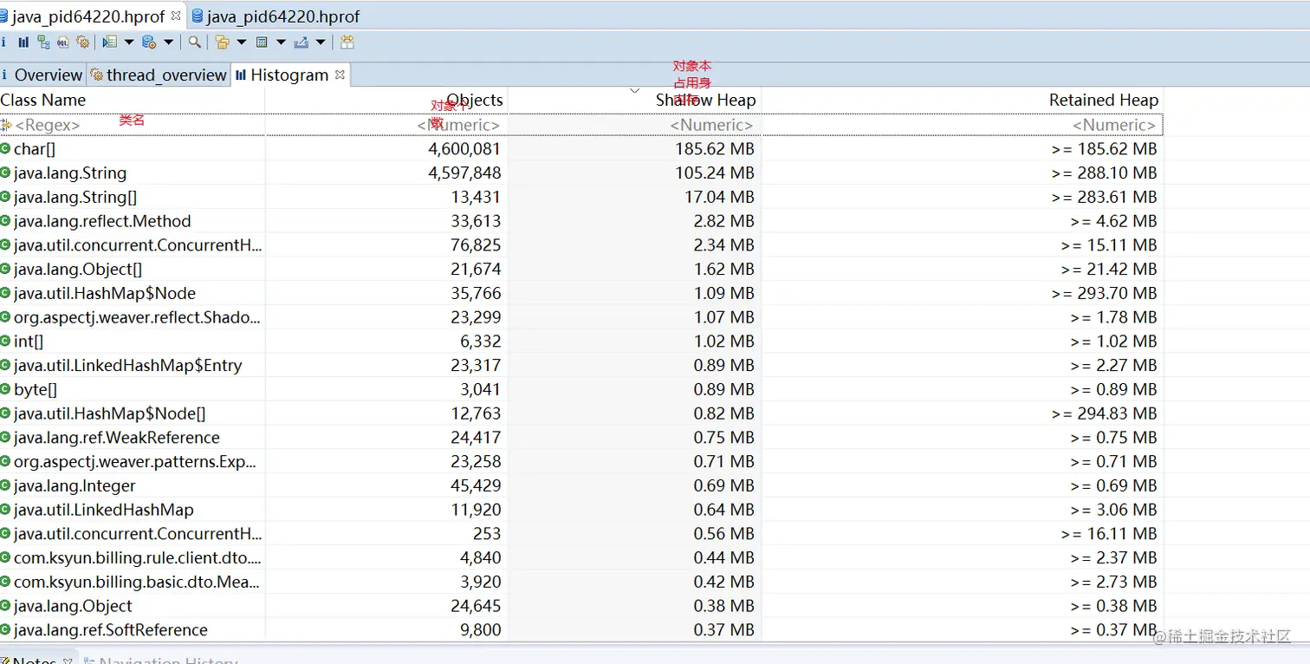Select the com.ksyun.billing.basic.dto.Mea... row
The width and height of the screenshot is (1310, 664).
[x=581, y=582]
